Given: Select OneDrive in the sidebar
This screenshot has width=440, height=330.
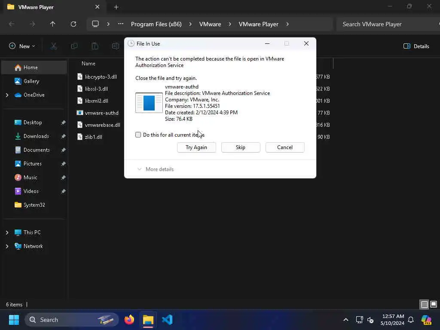Looking at the screenshot, I should click(x=34, y=95).
